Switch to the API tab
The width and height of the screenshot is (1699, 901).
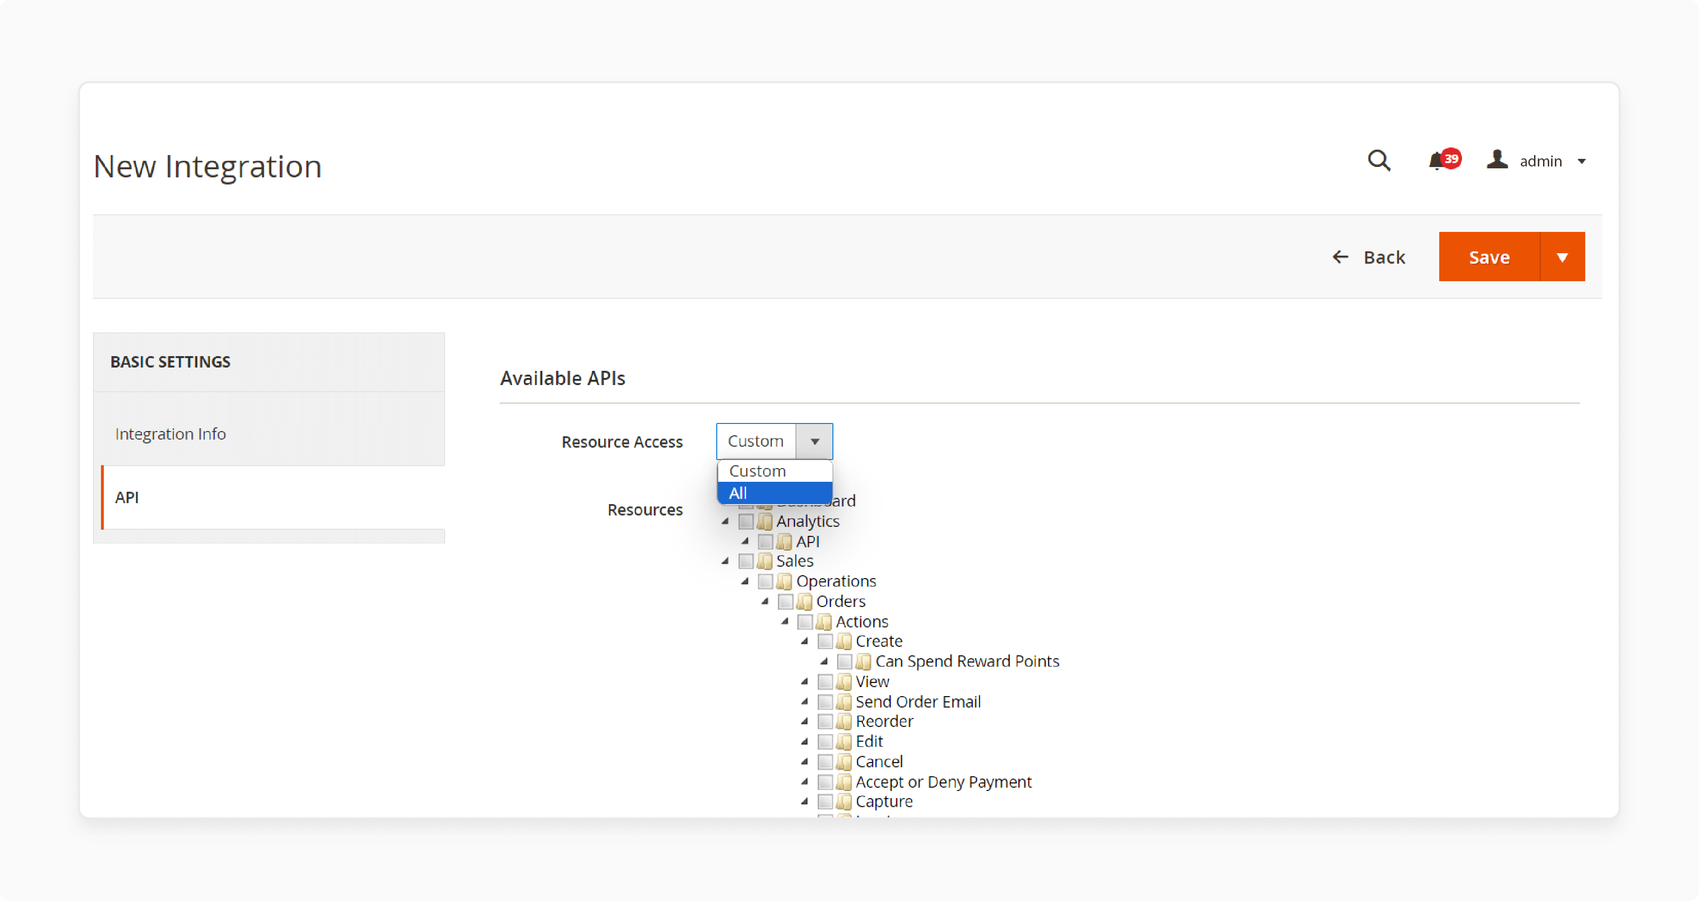[x=273, y=497]
